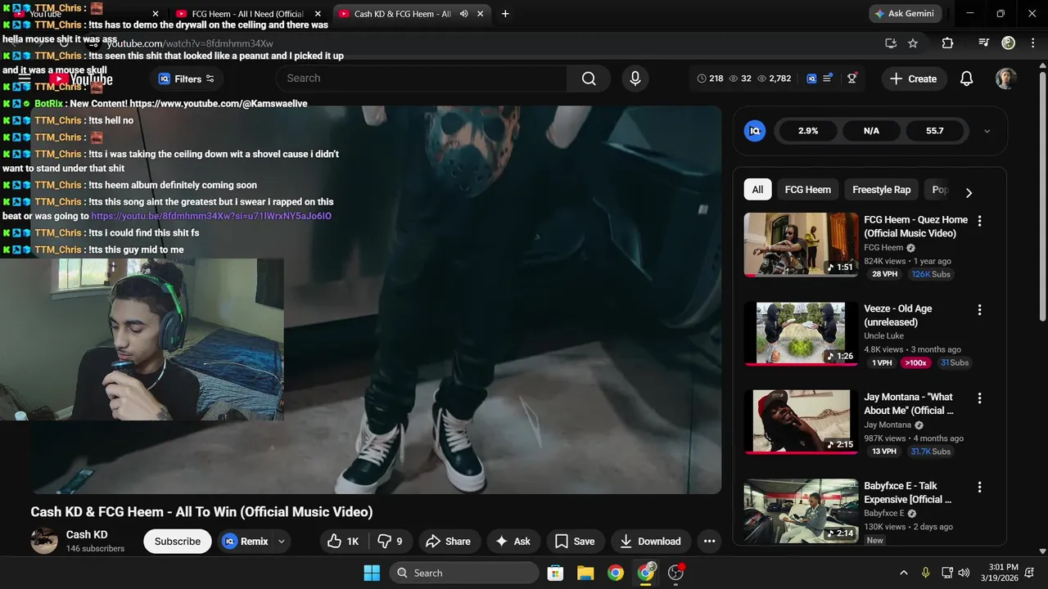Open YouTube notifications bell
The image size is (1048, 589).
pos(966,79)
